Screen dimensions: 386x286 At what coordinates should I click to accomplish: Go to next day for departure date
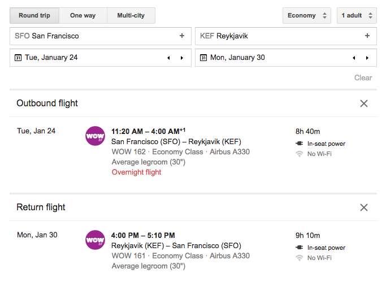point(181,58)
